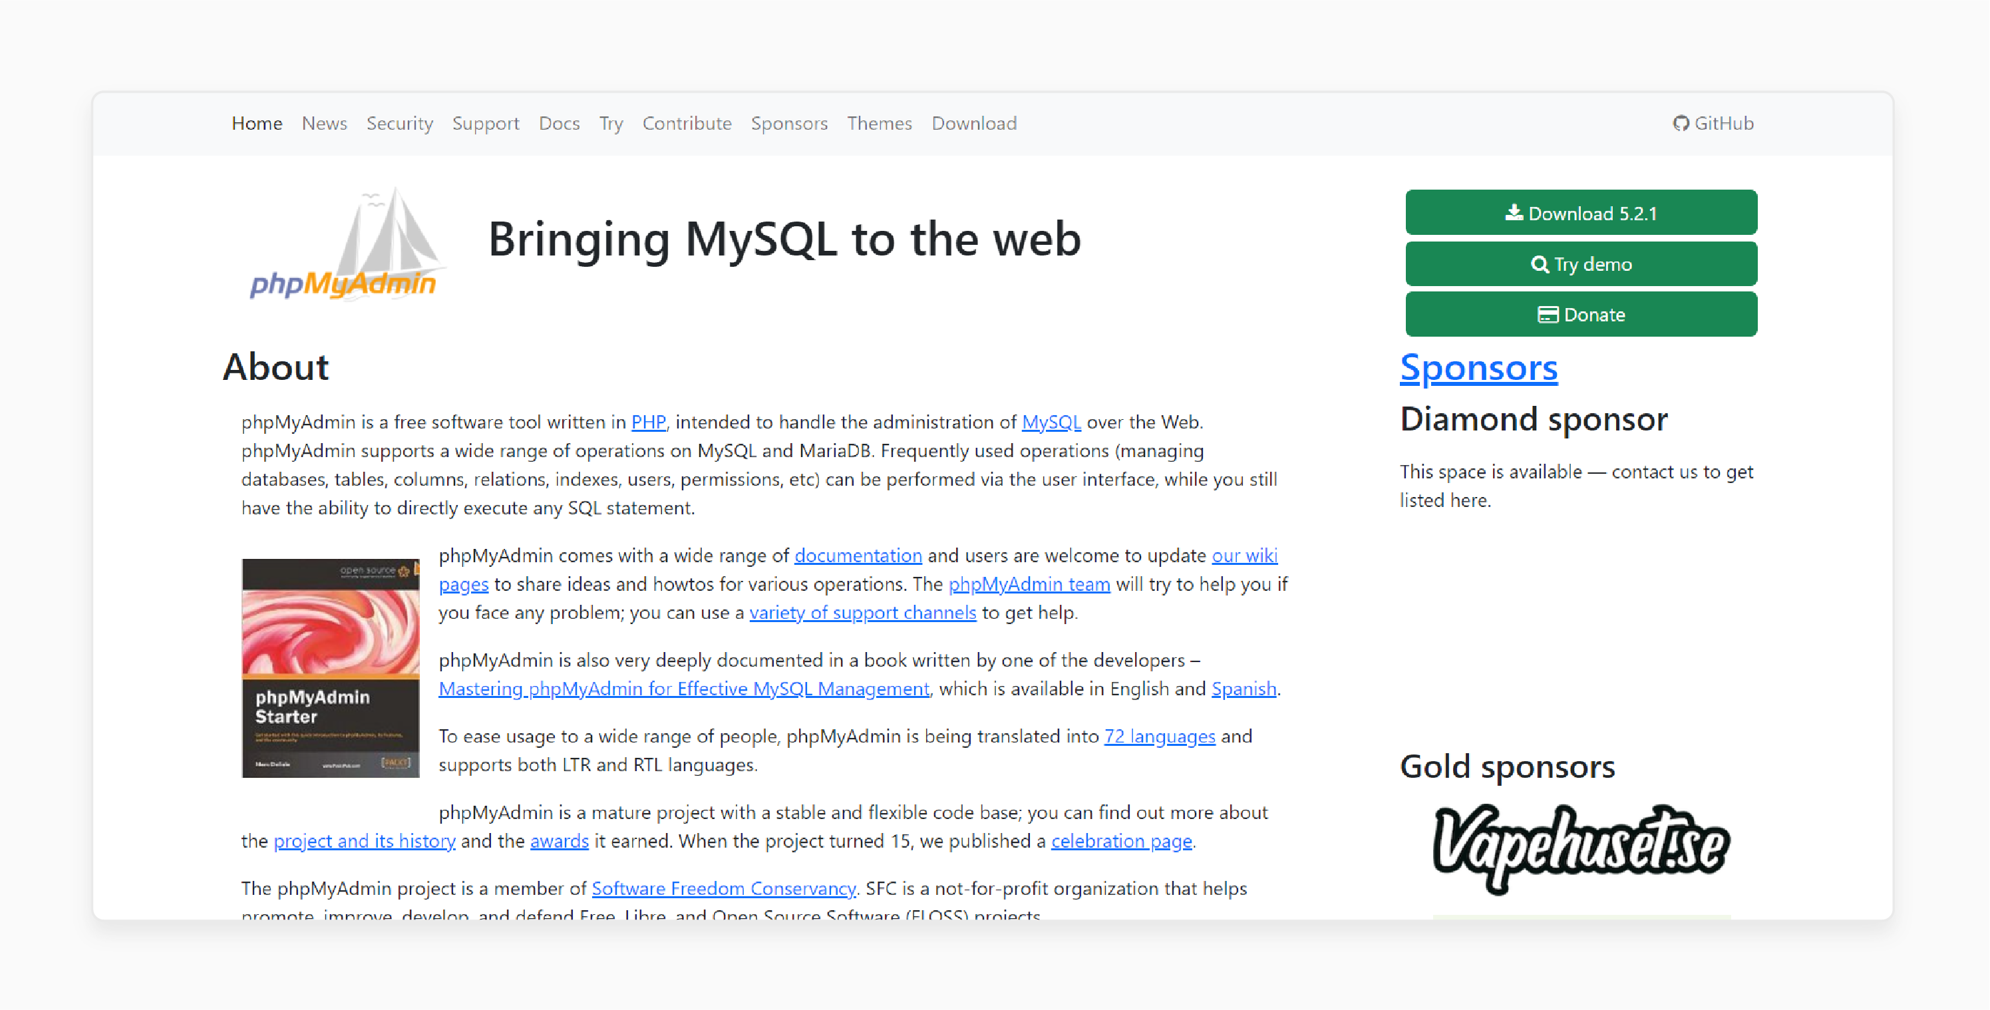This screenshot has height=1010, width=1990.
Task: Go to the Security page
Action: pyautogui.click(x=399, y=124)
